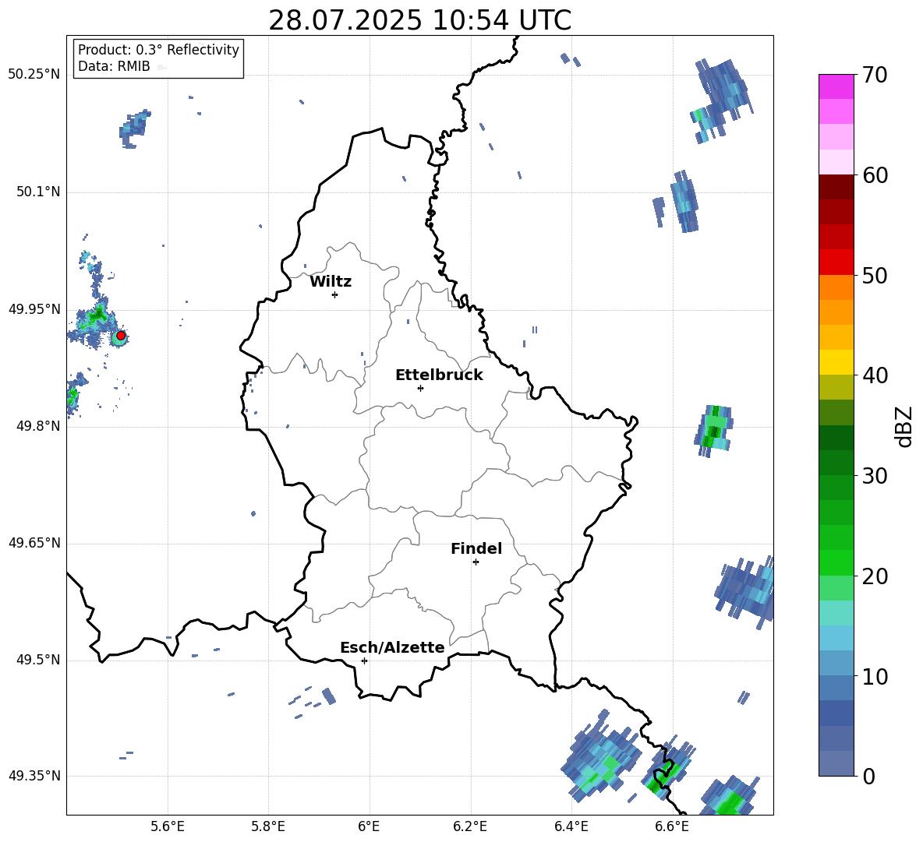Click the 0 colorbar tick label
This screenshot has width=923, height=842.
(x=868, y=777)
